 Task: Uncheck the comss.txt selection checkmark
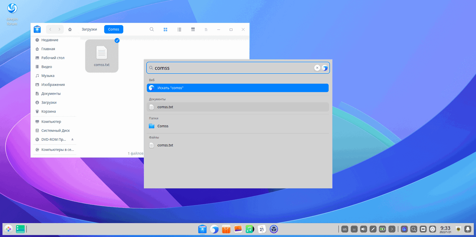[x=117, y=40]
